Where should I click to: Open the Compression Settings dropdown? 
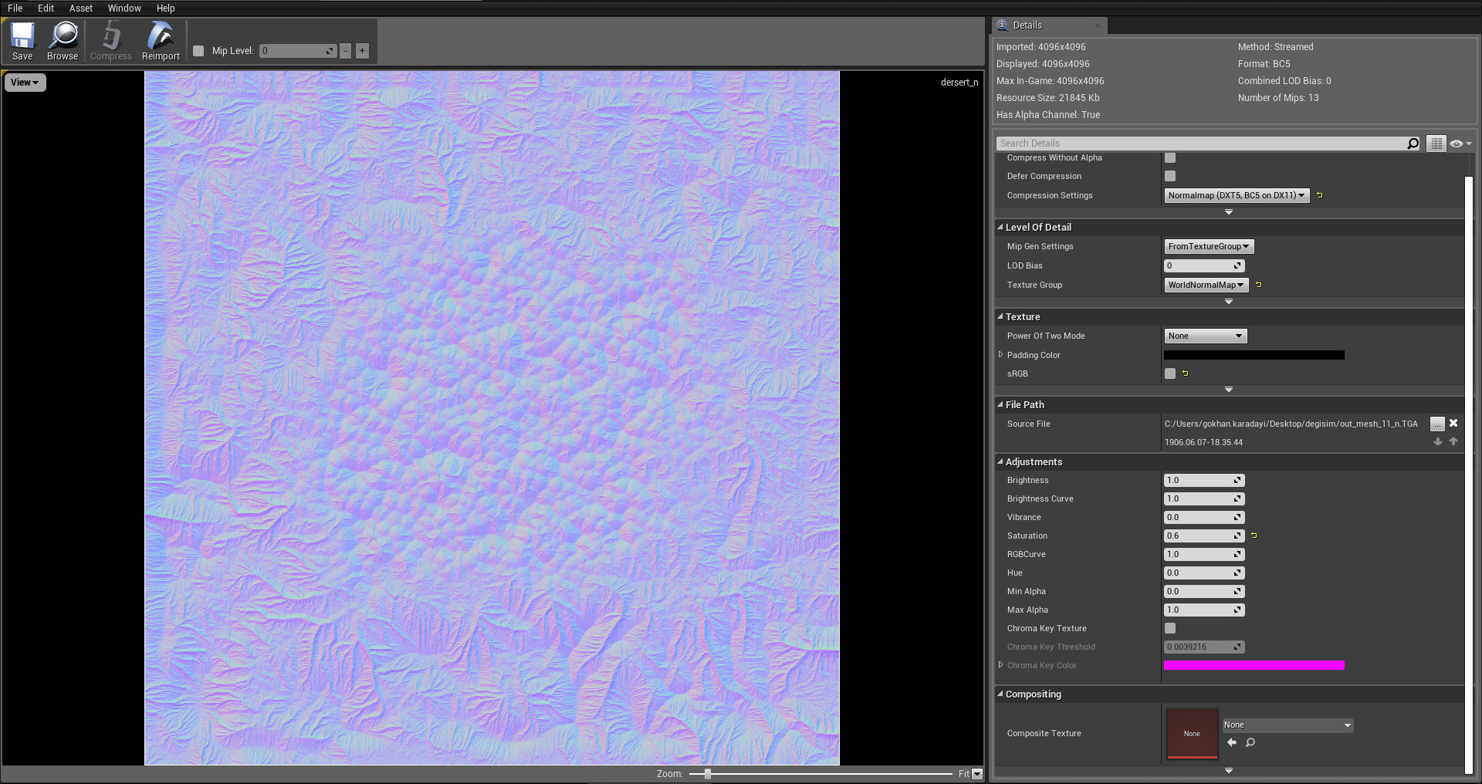[1236, 196]
